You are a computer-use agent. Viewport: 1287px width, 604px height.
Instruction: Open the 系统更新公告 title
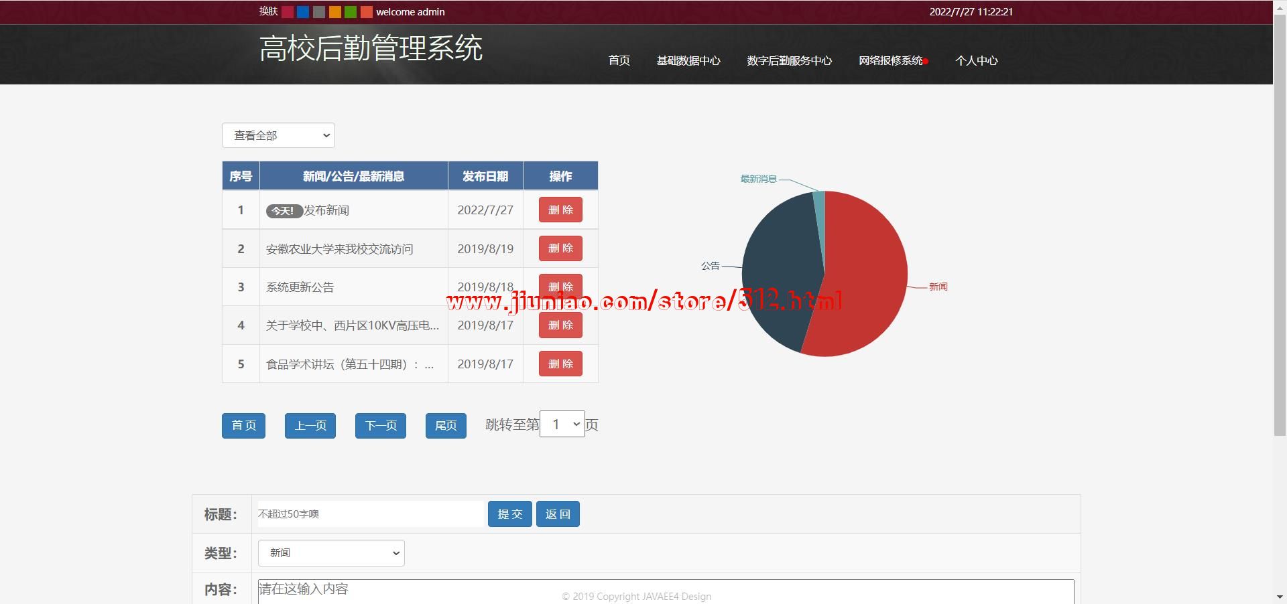pyautogui.click(x=300, y=287)
